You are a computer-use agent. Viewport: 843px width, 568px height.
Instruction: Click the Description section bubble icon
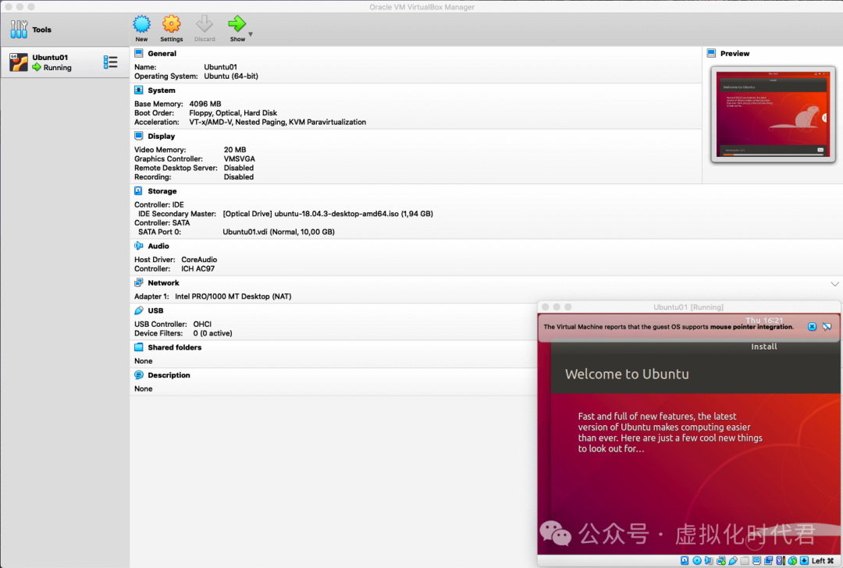(139, 375)
